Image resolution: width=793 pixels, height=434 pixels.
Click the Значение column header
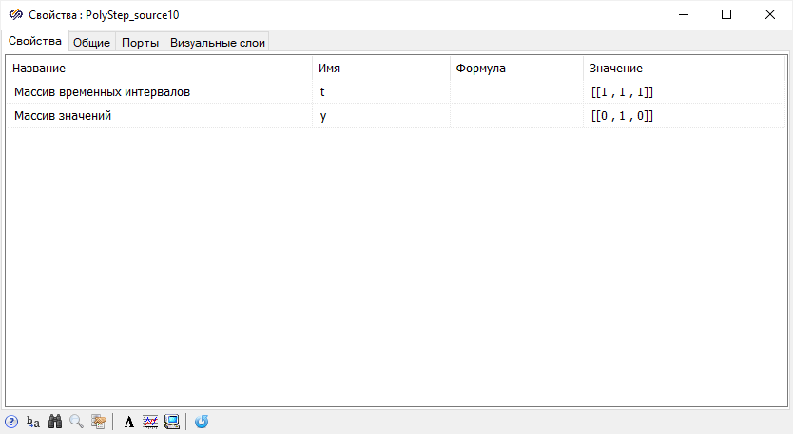616,69
